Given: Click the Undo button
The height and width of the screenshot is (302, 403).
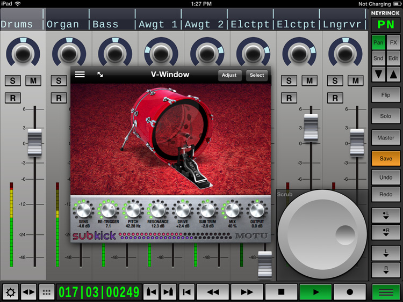Looking at the screenshot, I should pyautogui.click(x=386, y=178).
